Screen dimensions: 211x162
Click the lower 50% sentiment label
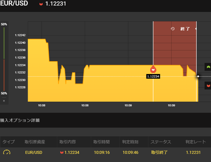click(4, 93)
